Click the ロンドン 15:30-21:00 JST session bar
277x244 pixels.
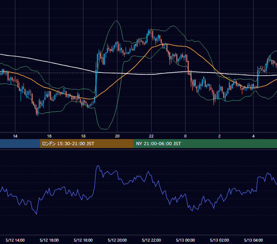coord(86,144)
